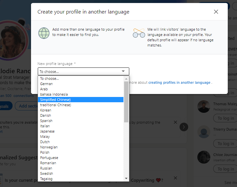Viewport: 237px width, 187px height.
Task: Click 'To log in' under Chloe Journiac
Action: point(225,169)
